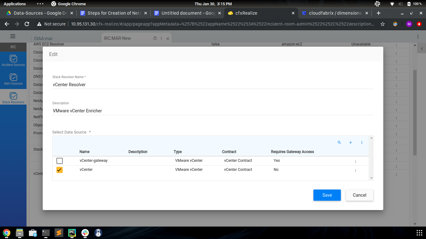This screenshot has width=426, height=239.
Task: Search data sources with magnifier icon
Action: pos(339,143)
